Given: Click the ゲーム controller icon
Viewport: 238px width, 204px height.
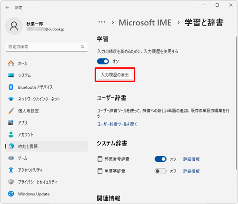Looking at the screenshot, I should pos(11,158).
